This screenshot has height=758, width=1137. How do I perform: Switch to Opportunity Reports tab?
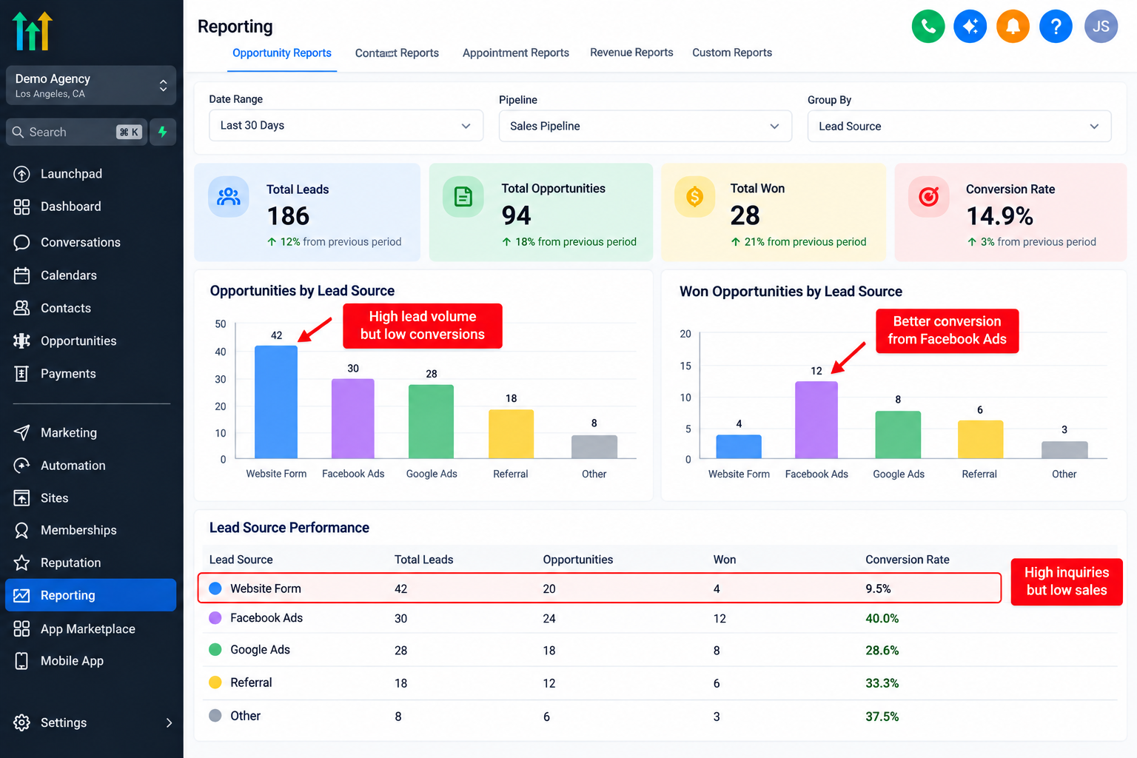[x=282, y=53]
